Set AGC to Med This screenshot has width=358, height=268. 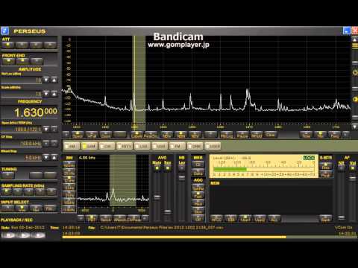[x=198, y=203]
